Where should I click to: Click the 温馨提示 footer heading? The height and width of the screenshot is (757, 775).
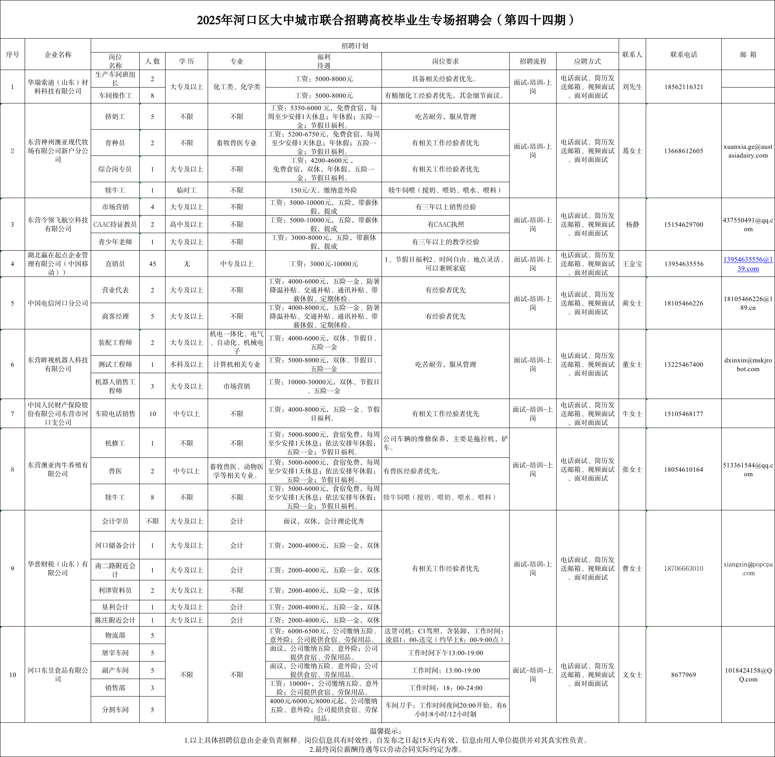pyautogui.click(x=386, y=731)
